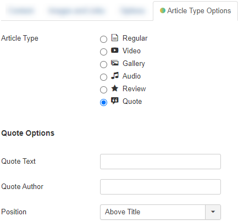Focus the Quote Text input field
The height and width of the screenshot is (222, 238).
pyautogui.click(x=160, y=162)
